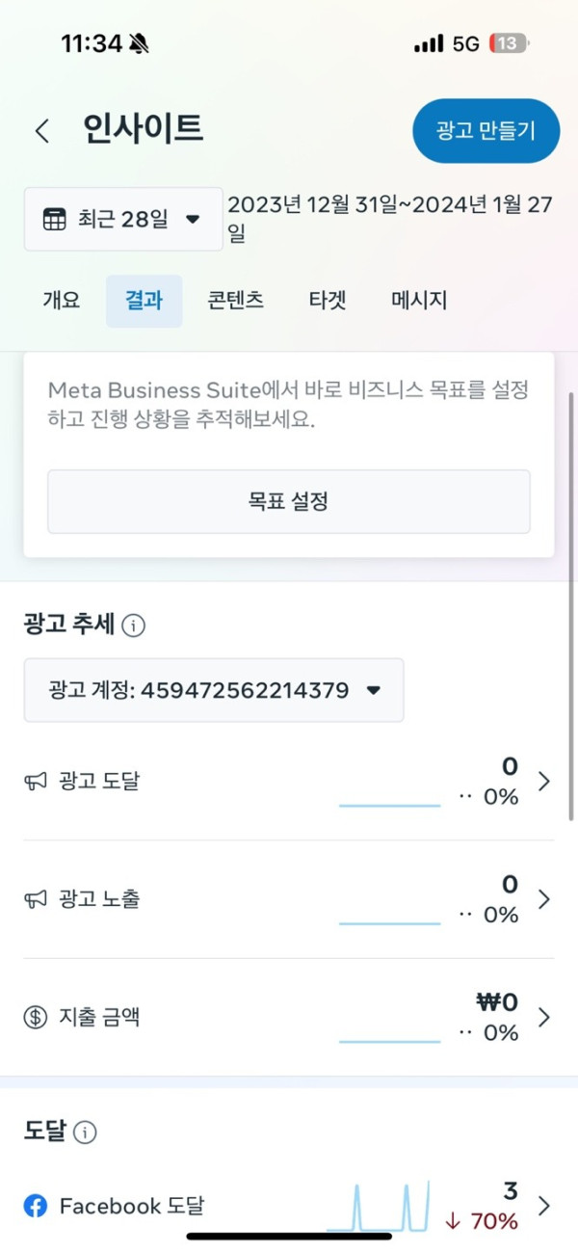Image resolution: width=578 pixels, height=1252 pixels.
Task: Expand the Facebook 도달 detail view
Action: pos(542,1205)
